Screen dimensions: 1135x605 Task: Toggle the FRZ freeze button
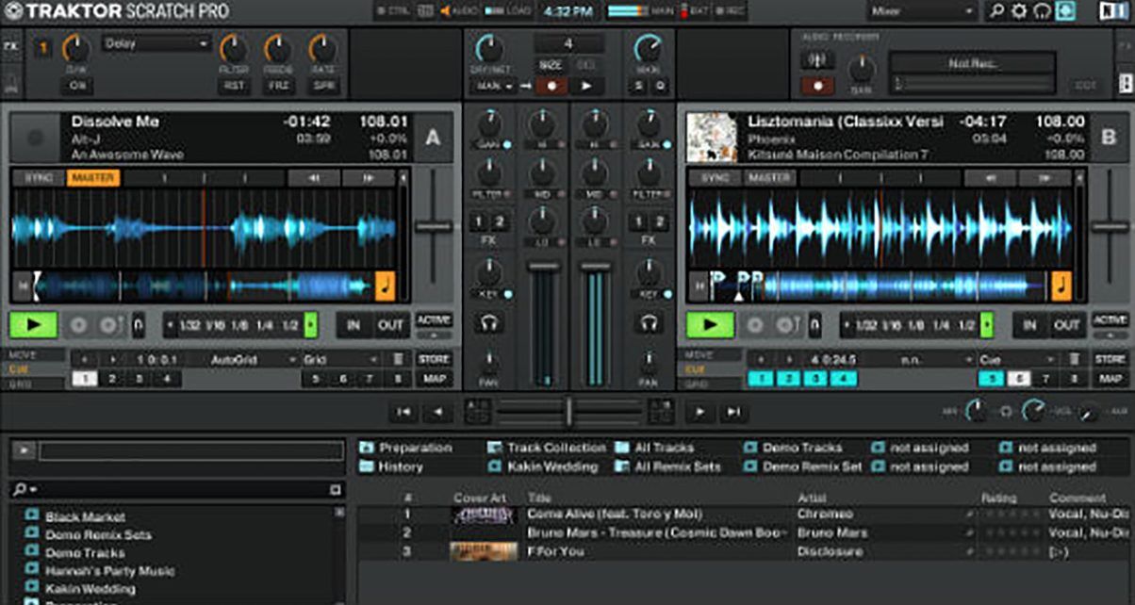pos(278,86)
